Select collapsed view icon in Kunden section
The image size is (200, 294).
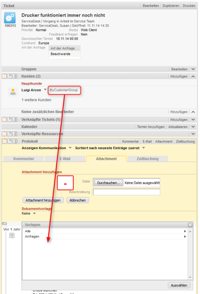coord(4,76)
